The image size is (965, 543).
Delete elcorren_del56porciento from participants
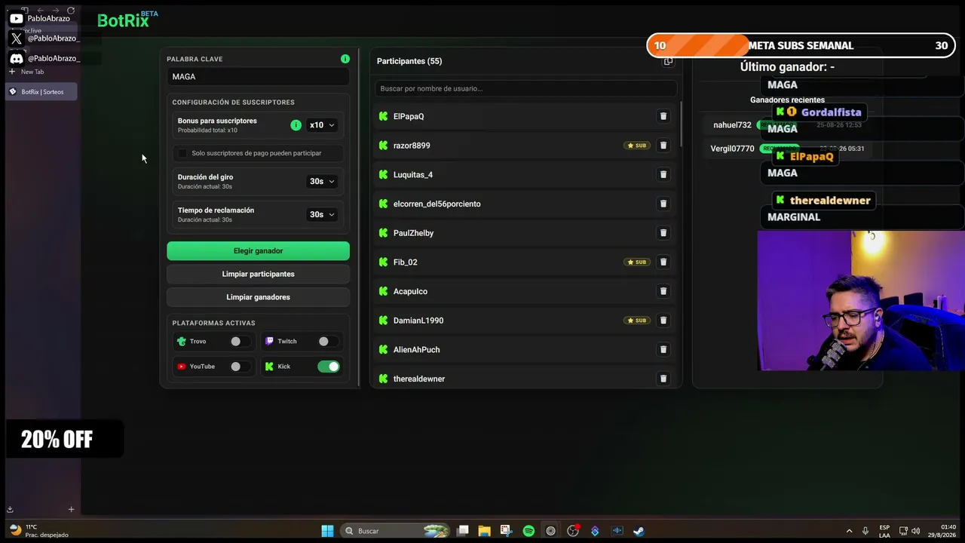(x=663, y=204)
